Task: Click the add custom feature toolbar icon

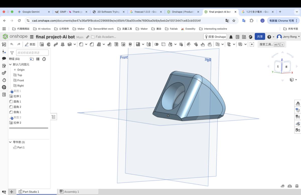Action: point(252,44)
